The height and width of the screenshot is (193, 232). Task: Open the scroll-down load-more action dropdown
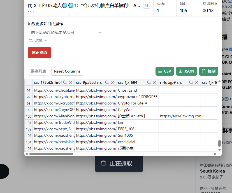(x=66, y=32)
